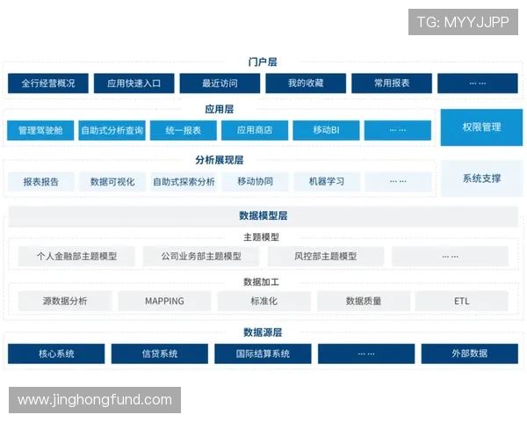Click the 系统支撑 block

click(481, 178)
